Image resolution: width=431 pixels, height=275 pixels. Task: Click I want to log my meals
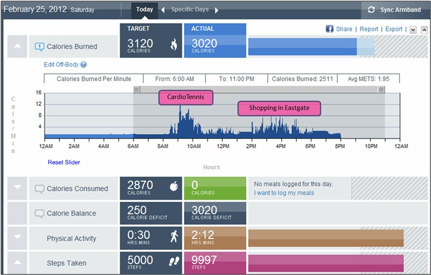(x=284, y=192)
